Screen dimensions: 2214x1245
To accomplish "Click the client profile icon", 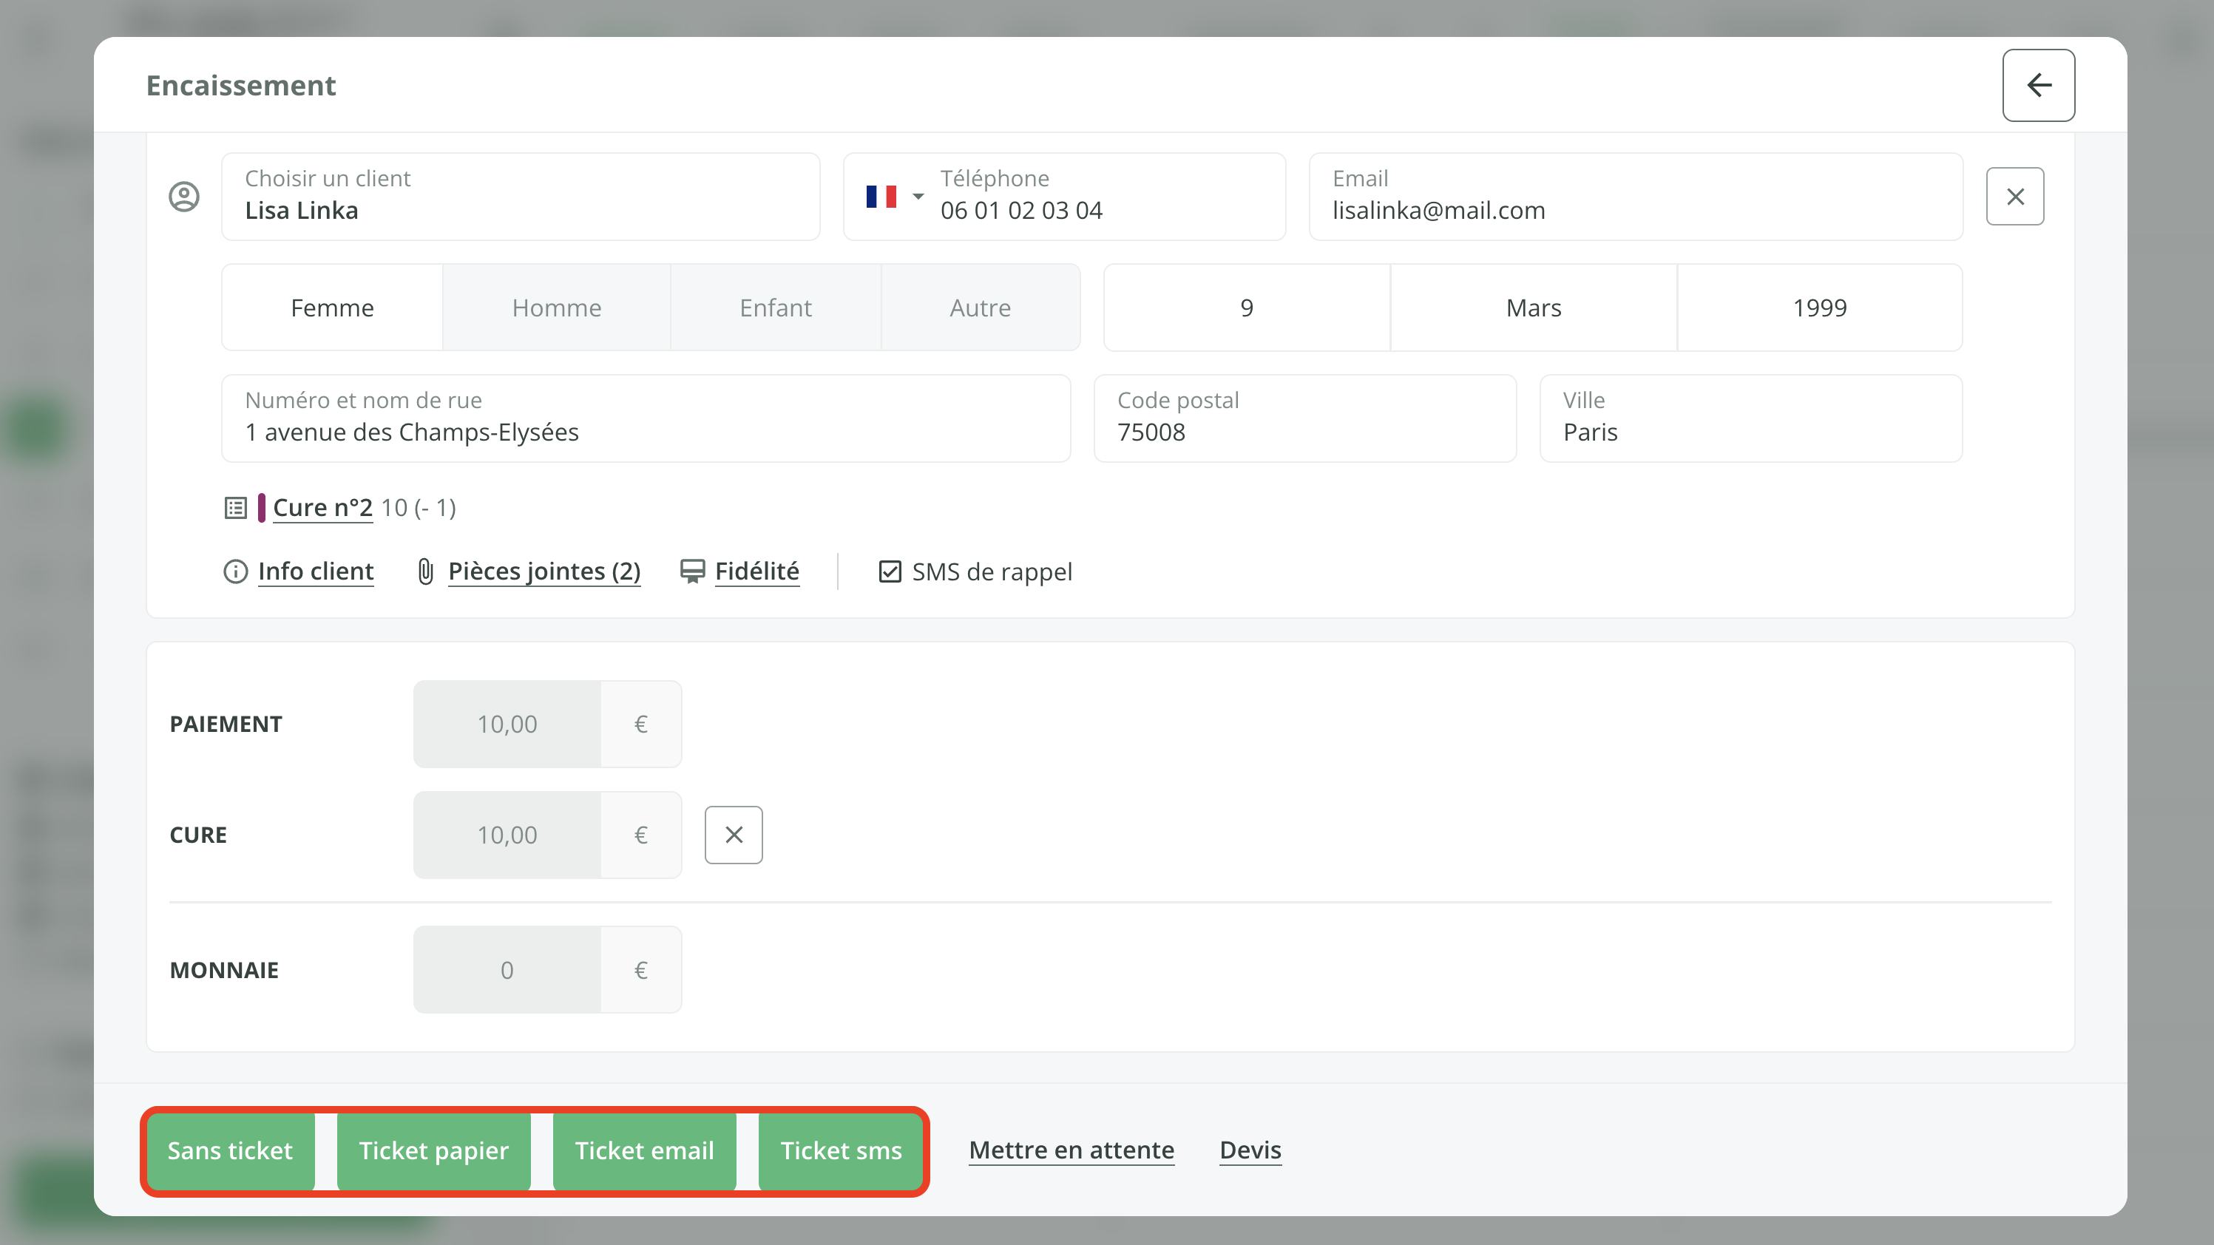I will point(184,197).
